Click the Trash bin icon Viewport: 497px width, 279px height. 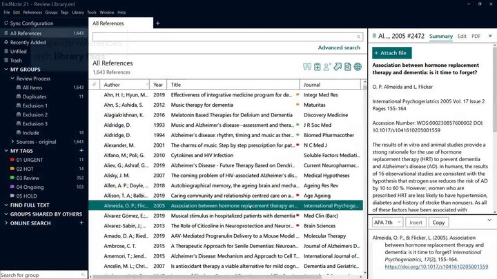coord(6,60)
